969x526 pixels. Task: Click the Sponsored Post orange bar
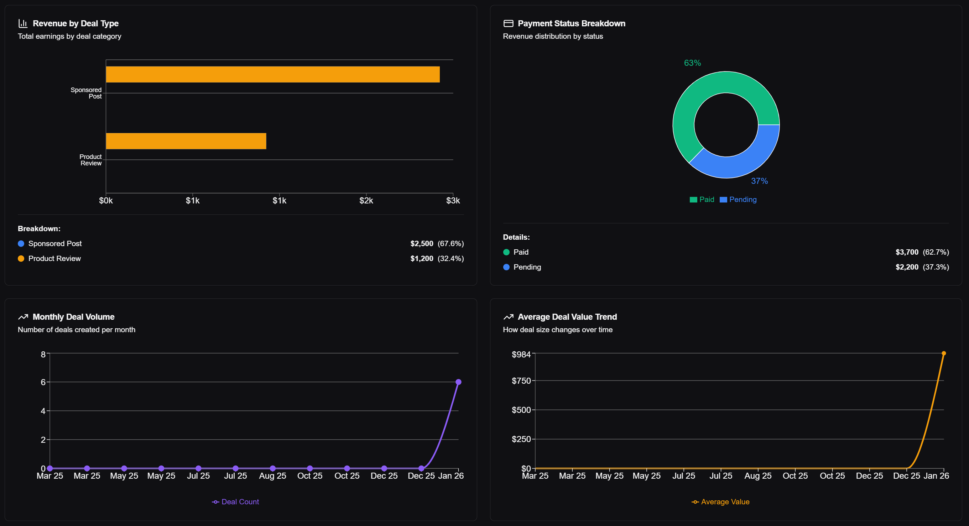click(x=272, y=74)
